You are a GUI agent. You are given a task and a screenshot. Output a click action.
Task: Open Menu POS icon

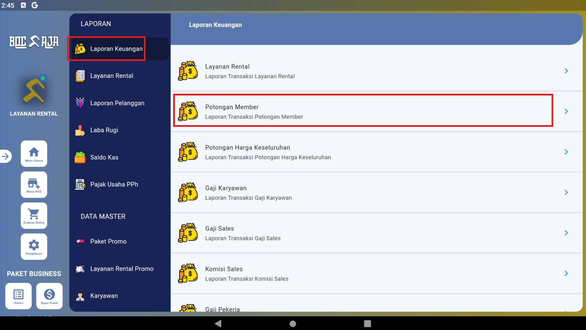[x=34, y=185]
